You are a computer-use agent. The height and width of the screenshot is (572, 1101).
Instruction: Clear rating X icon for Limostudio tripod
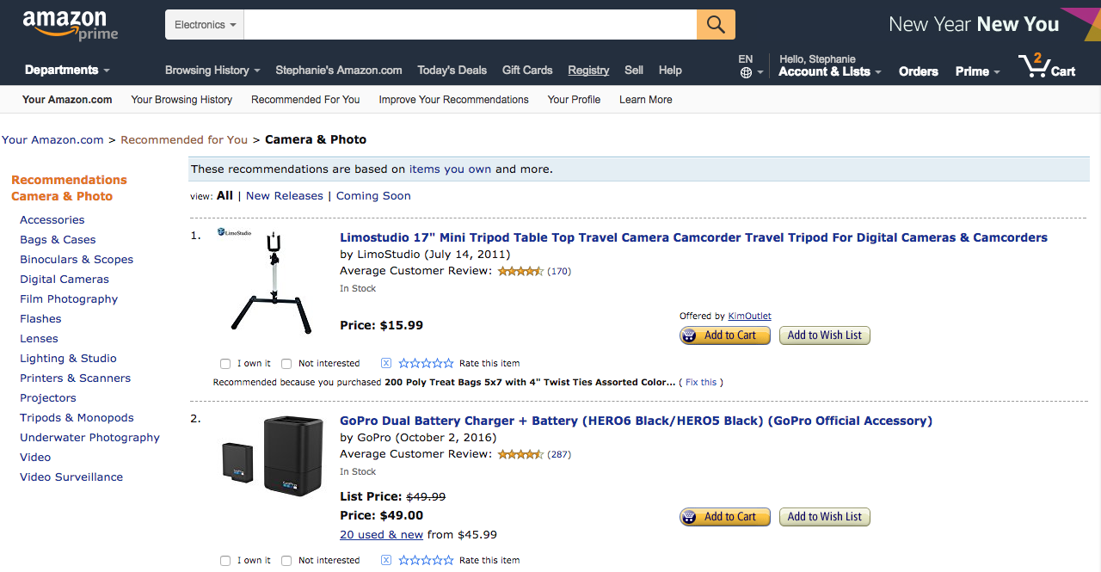tap(386, 363)
